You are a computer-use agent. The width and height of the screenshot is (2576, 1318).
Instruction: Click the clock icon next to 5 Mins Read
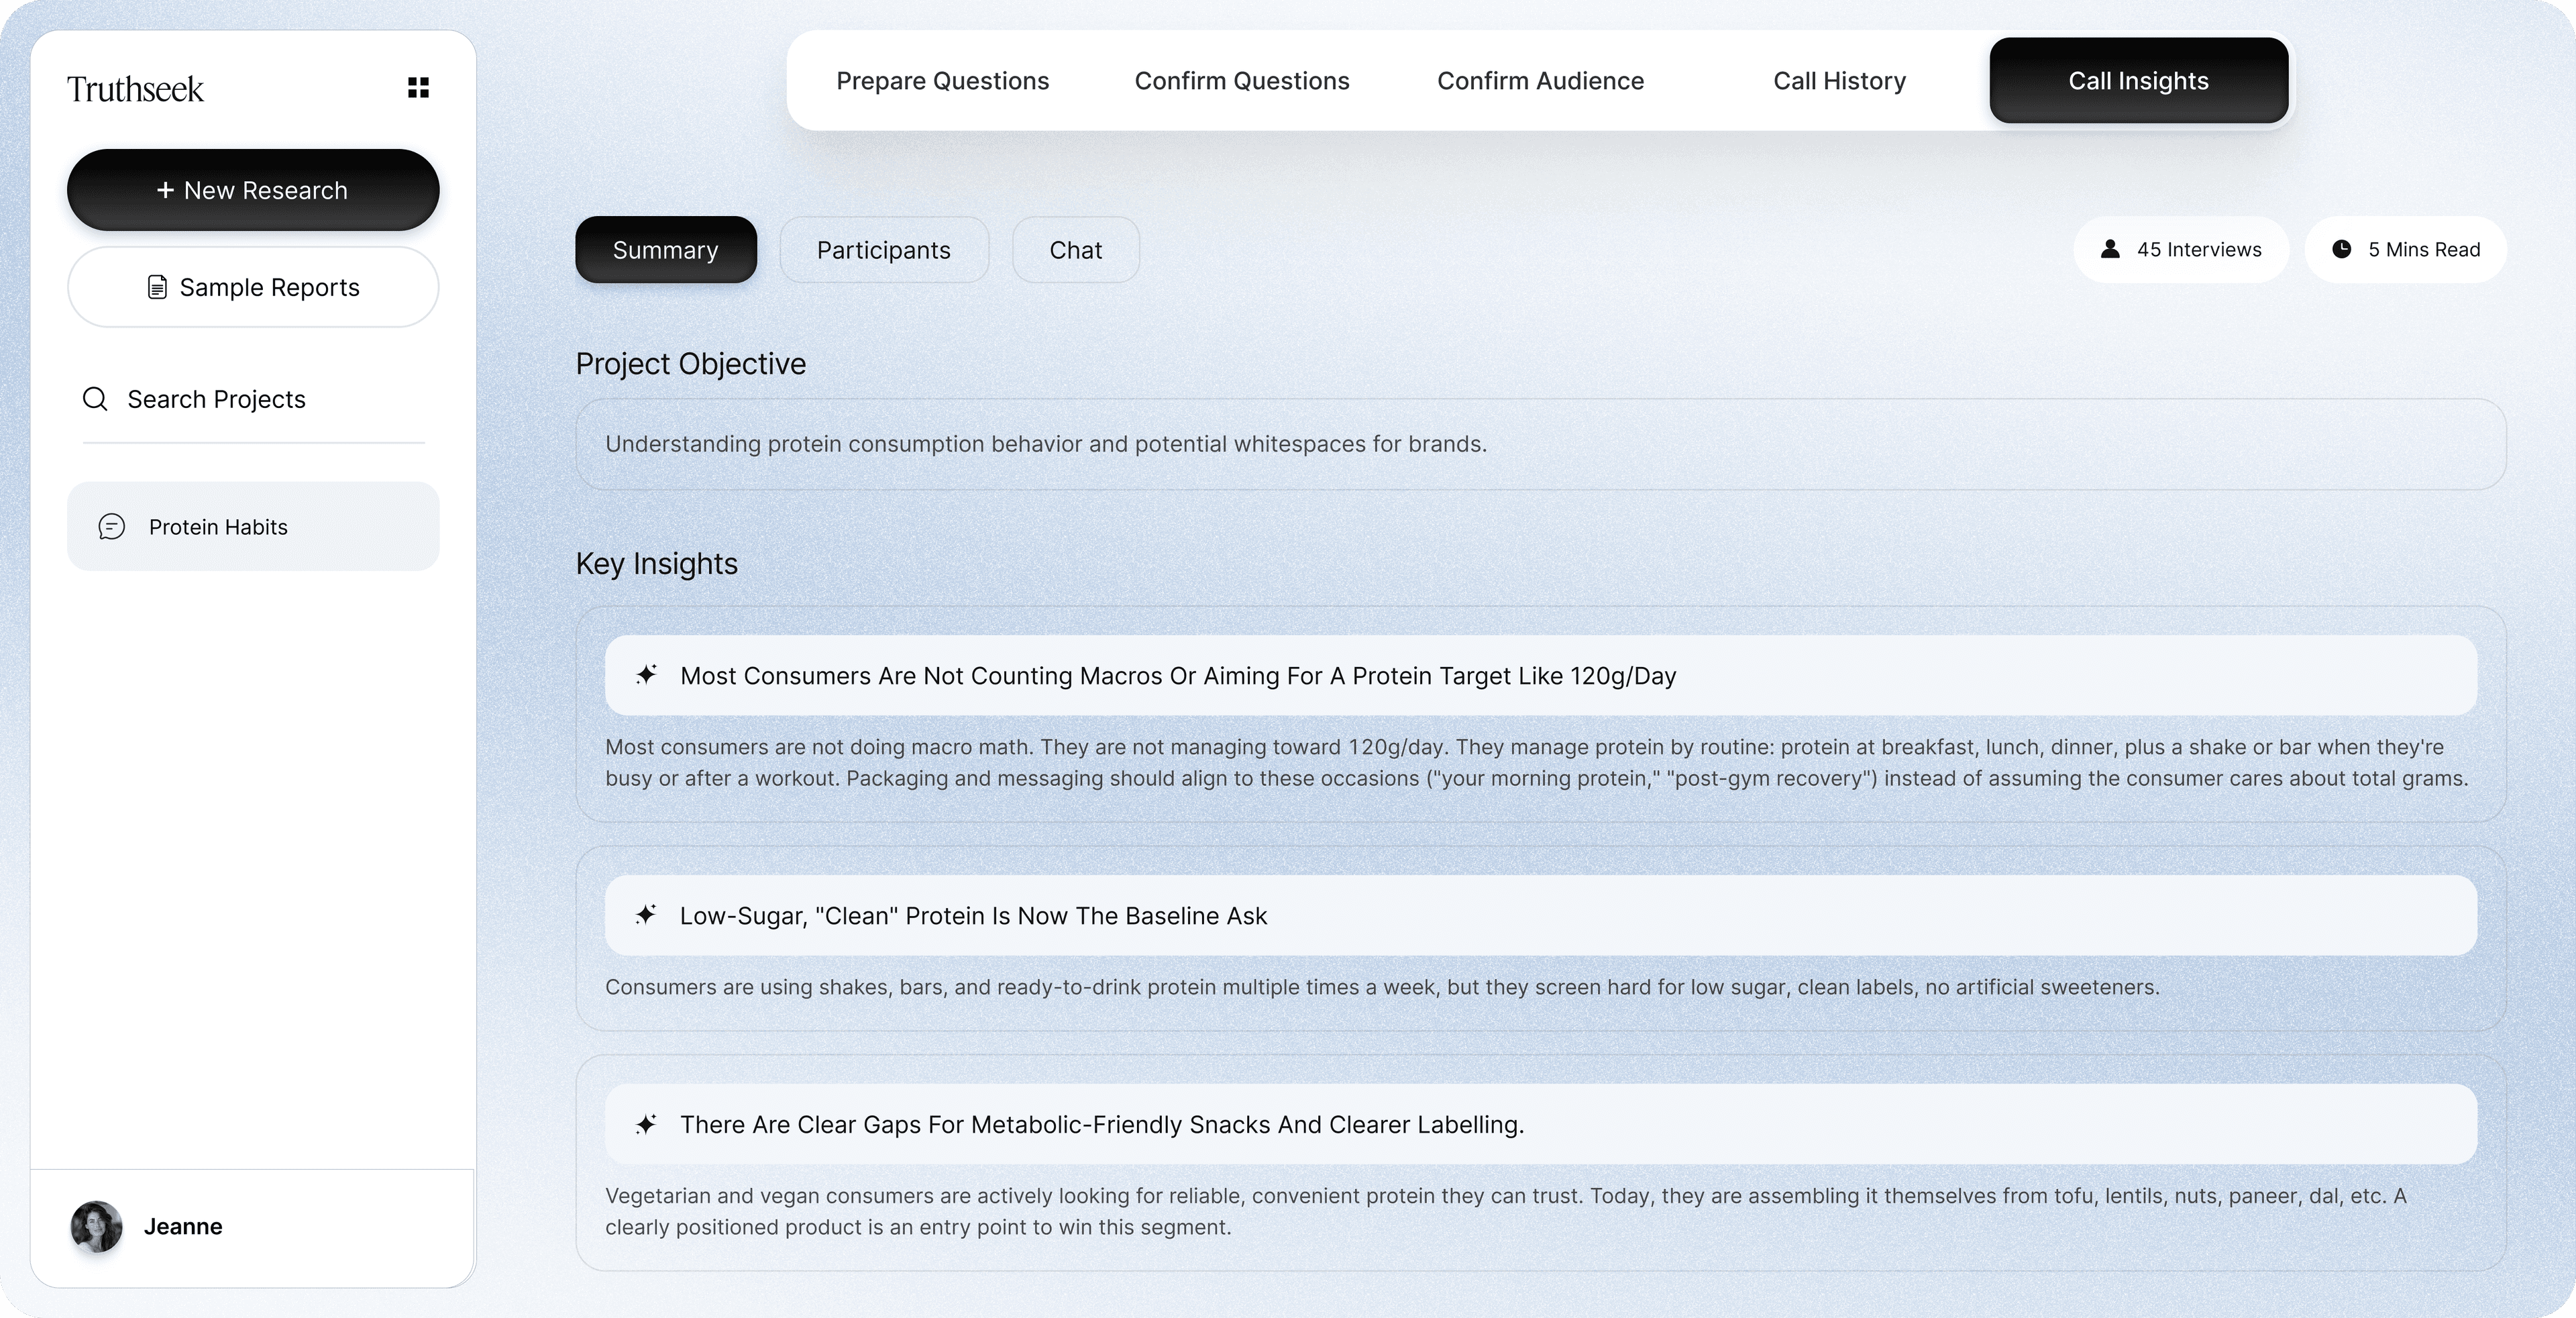click(2342, 249)
